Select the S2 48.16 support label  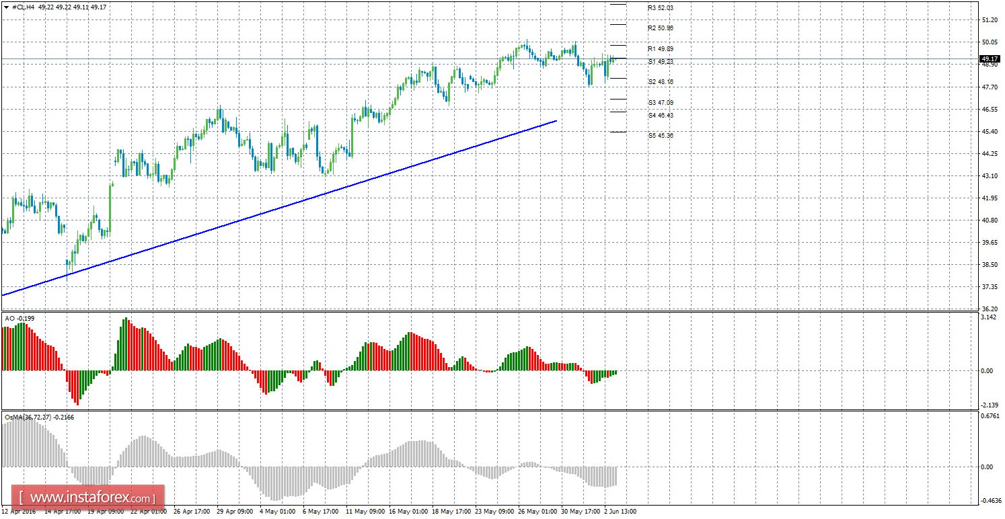point(660,82)
